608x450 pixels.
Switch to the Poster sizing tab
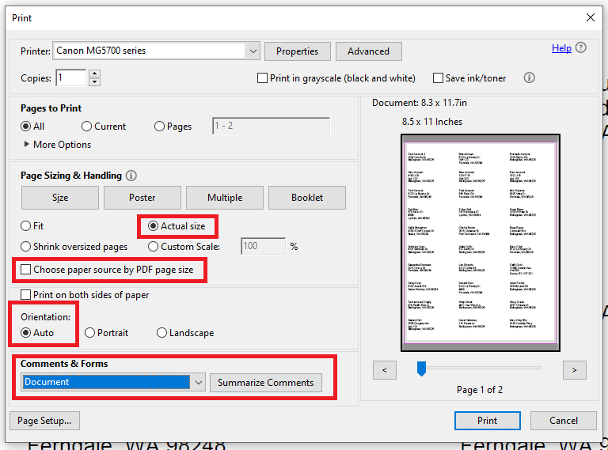click(x=142, y=197)
